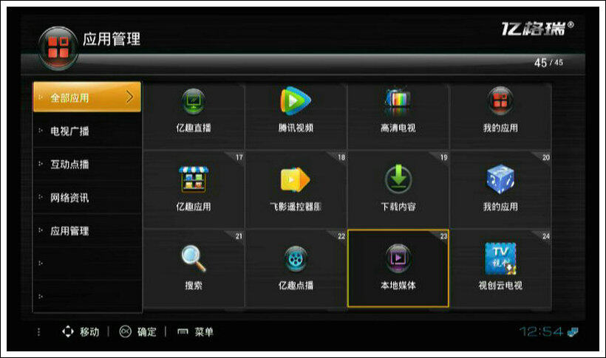Open the 本地媒体 highlighted tile
This screenshot has height=358, width=606.
(398, 269)
